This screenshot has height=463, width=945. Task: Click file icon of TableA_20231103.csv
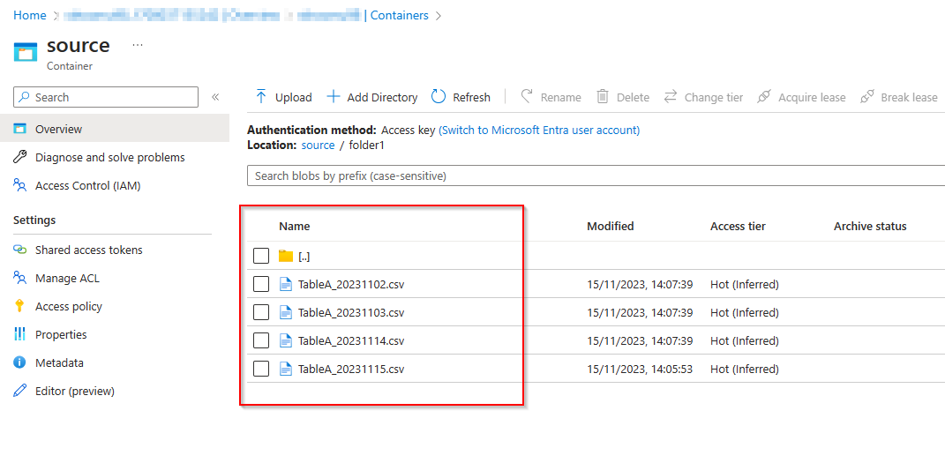coord(286,312)
